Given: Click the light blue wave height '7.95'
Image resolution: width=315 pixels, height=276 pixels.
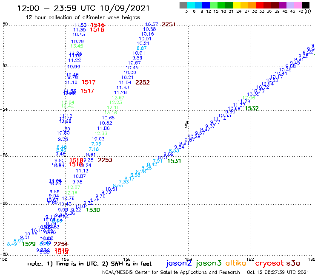Looking at the screenshot, I should tap(96, 144).
